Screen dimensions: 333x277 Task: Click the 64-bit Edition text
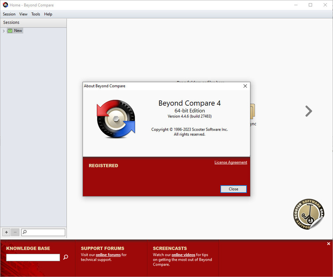pos(190,111)
